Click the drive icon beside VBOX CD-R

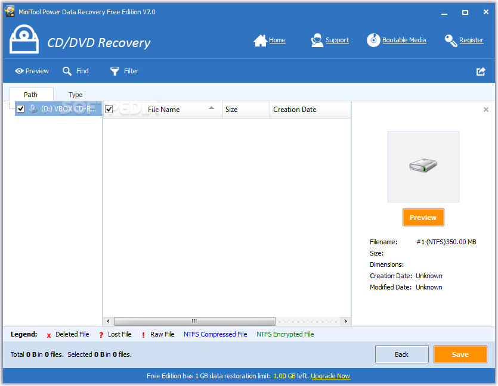pyautogui.click(x=33, y=109)
